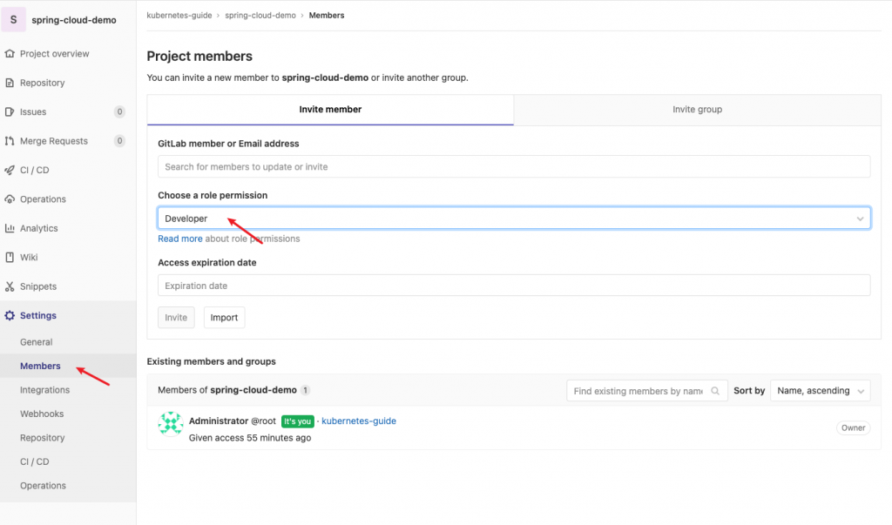
Task: Click the Import button
Action: pyautogui.click(x=224, y=318)
